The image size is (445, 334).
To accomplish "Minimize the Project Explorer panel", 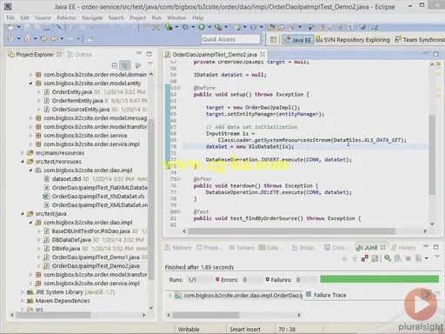I will point(139,53).
